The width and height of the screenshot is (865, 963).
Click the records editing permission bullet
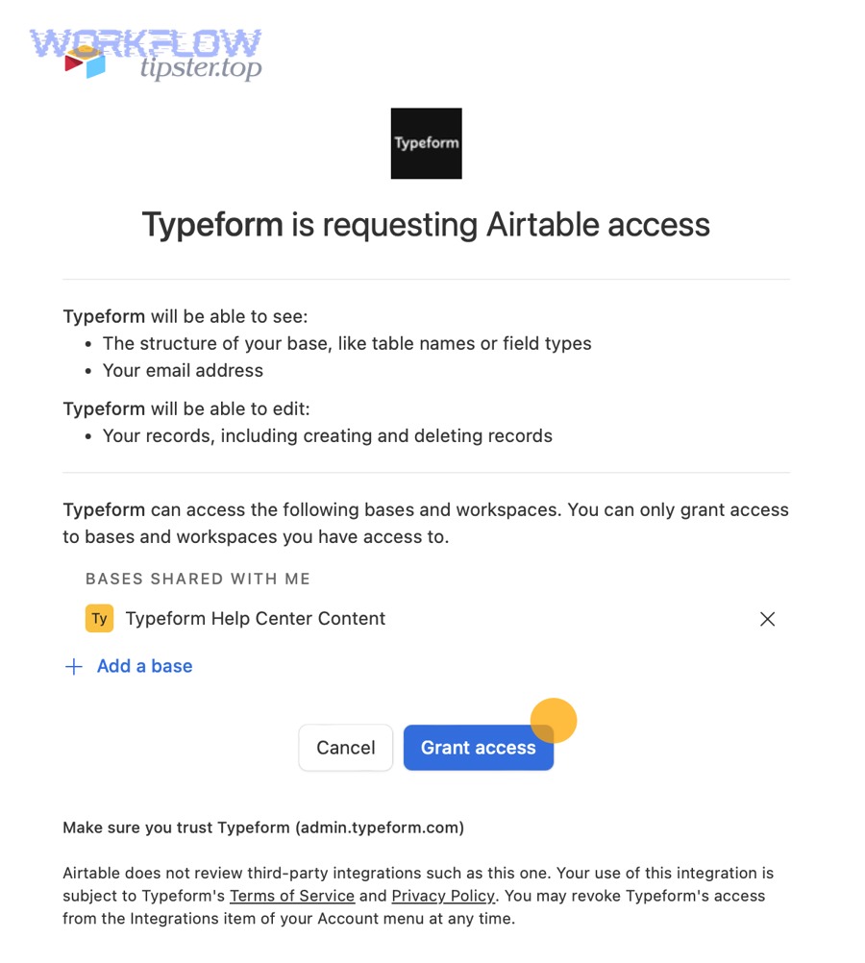(x=327, y=435)
